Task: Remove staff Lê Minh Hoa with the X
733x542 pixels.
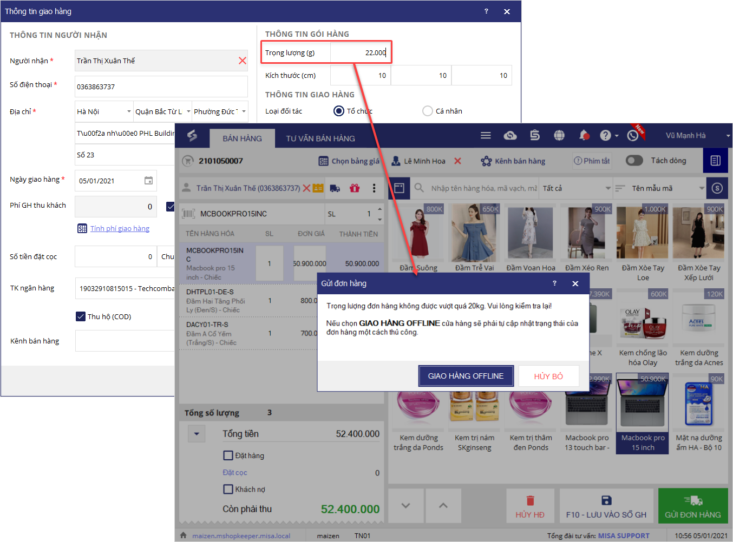Action: tap(457, 161)
